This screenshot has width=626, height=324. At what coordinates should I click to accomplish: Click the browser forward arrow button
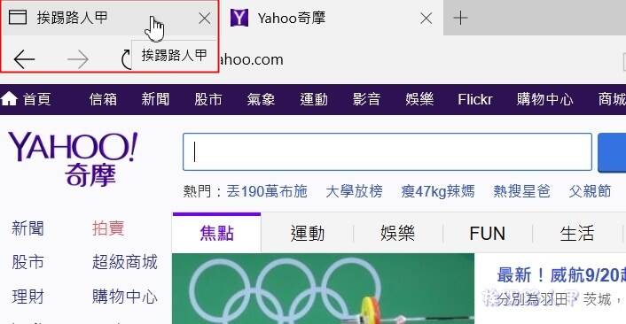pos(78,59)
